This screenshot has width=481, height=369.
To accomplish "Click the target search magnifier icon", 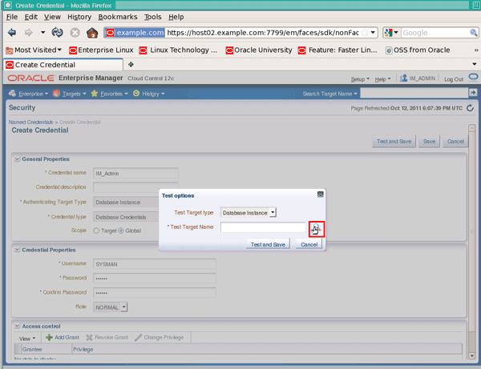I will coord(317,229).
